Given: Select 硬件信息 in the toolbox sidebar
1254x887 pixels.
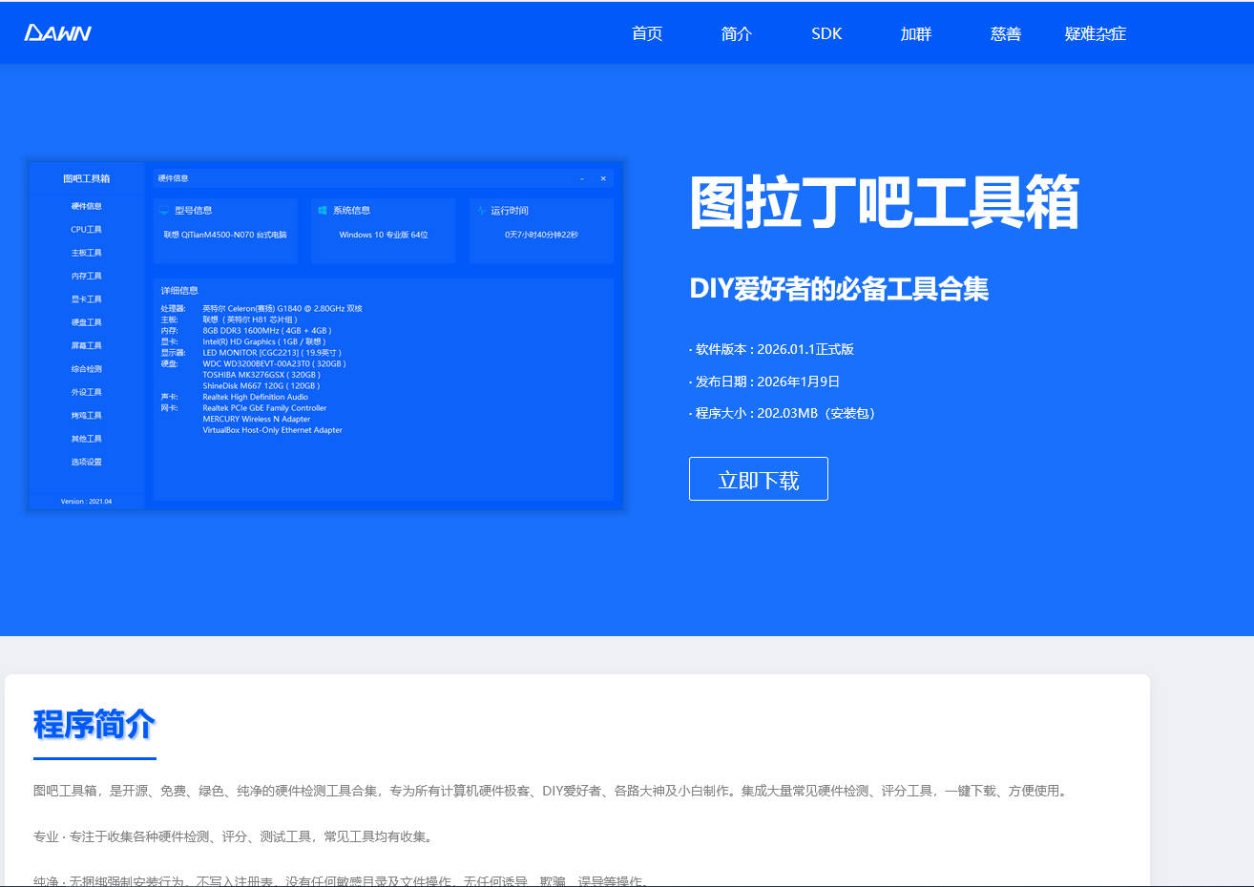Looking at the screenshot, I should coord(86,205).
